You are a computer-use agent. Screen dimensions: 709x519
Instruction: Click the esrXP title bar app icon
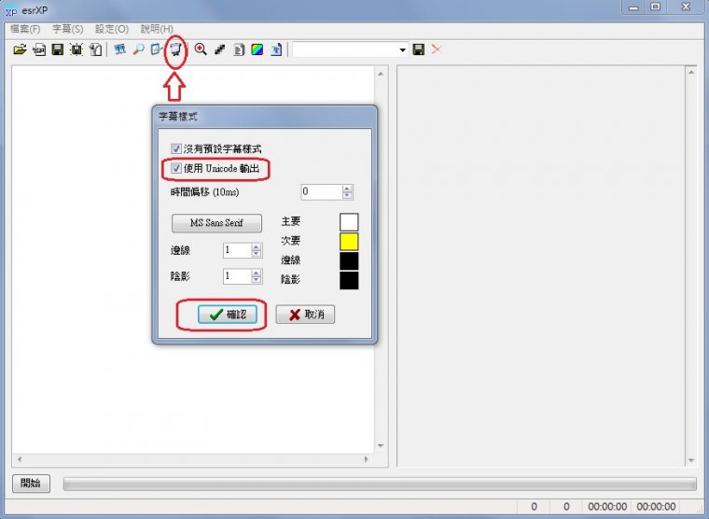pos(10,10)
